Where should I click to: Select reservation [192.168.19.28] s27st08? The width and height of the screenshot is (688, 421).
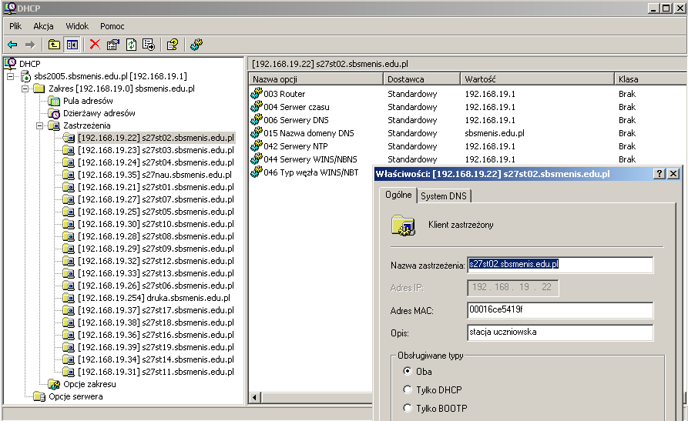click(x=156, y=236)
